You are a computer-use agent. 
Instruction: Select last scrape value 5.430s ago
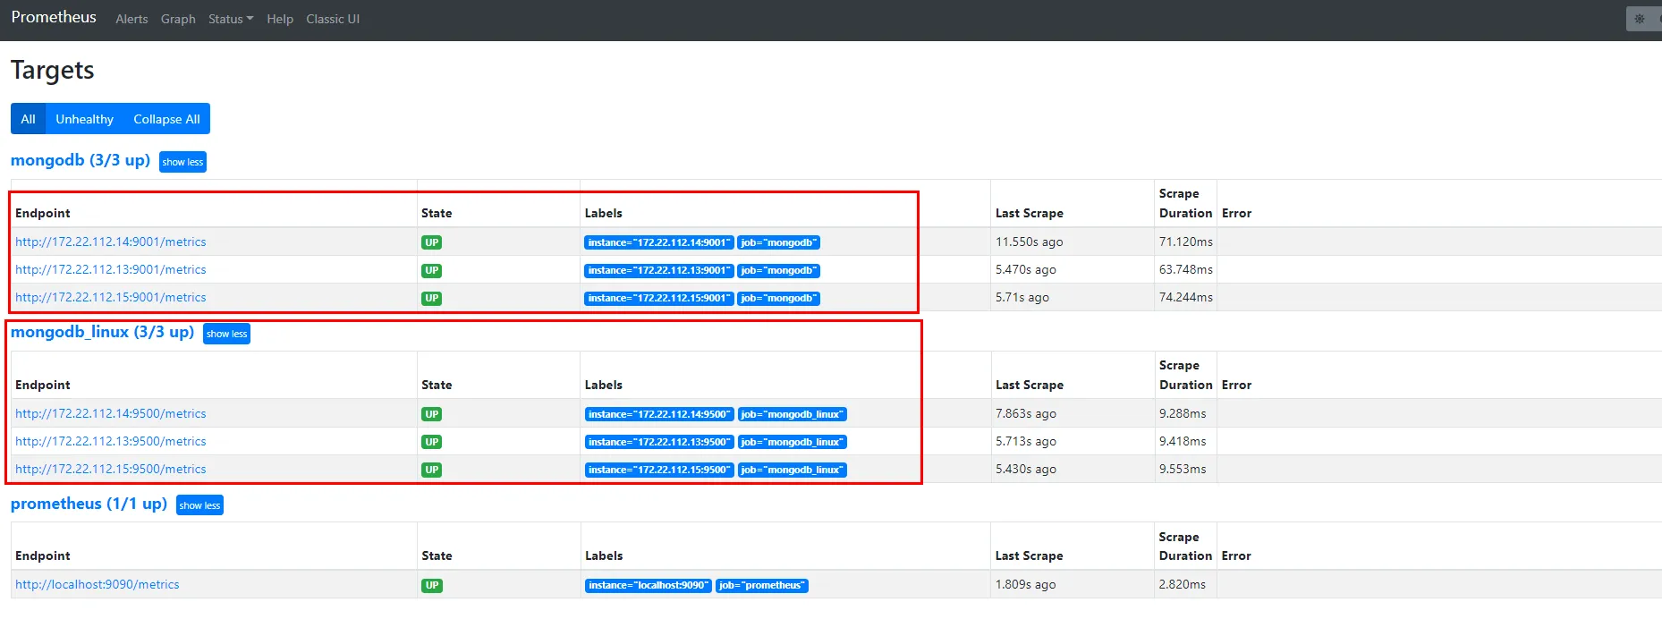[x=1026, y=469]
